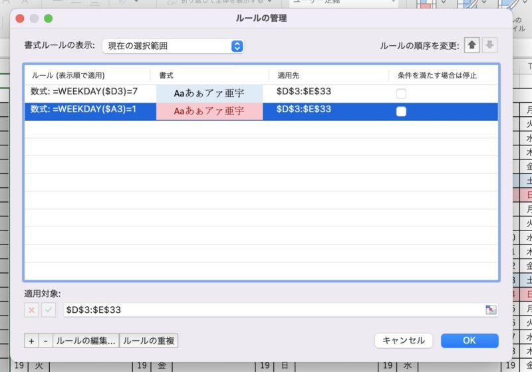Click キャンセル button

click(404, 341)
